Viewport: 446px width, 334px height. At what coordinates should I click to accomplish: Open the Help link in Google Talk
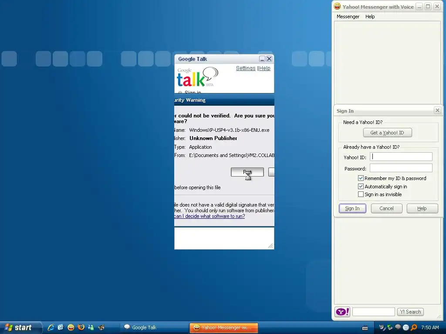coord(264,68)
